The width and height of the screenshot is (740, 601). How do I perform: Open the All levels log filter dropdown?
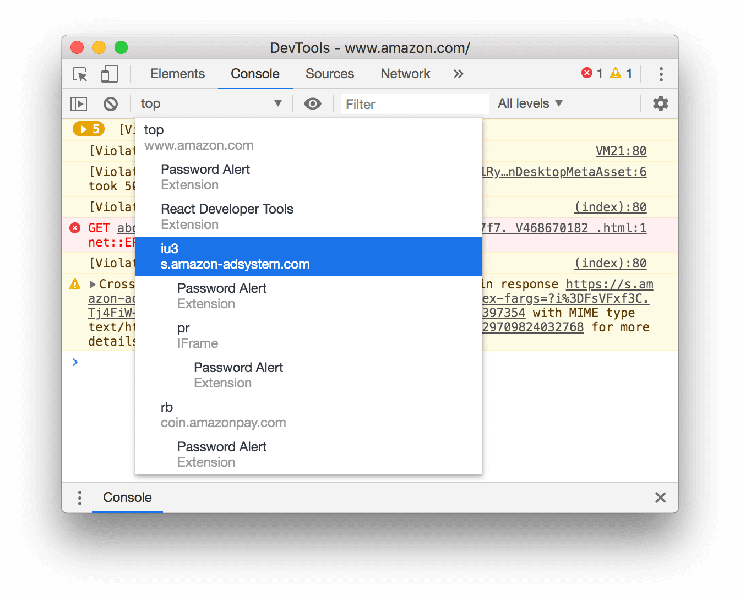[529, 103]
